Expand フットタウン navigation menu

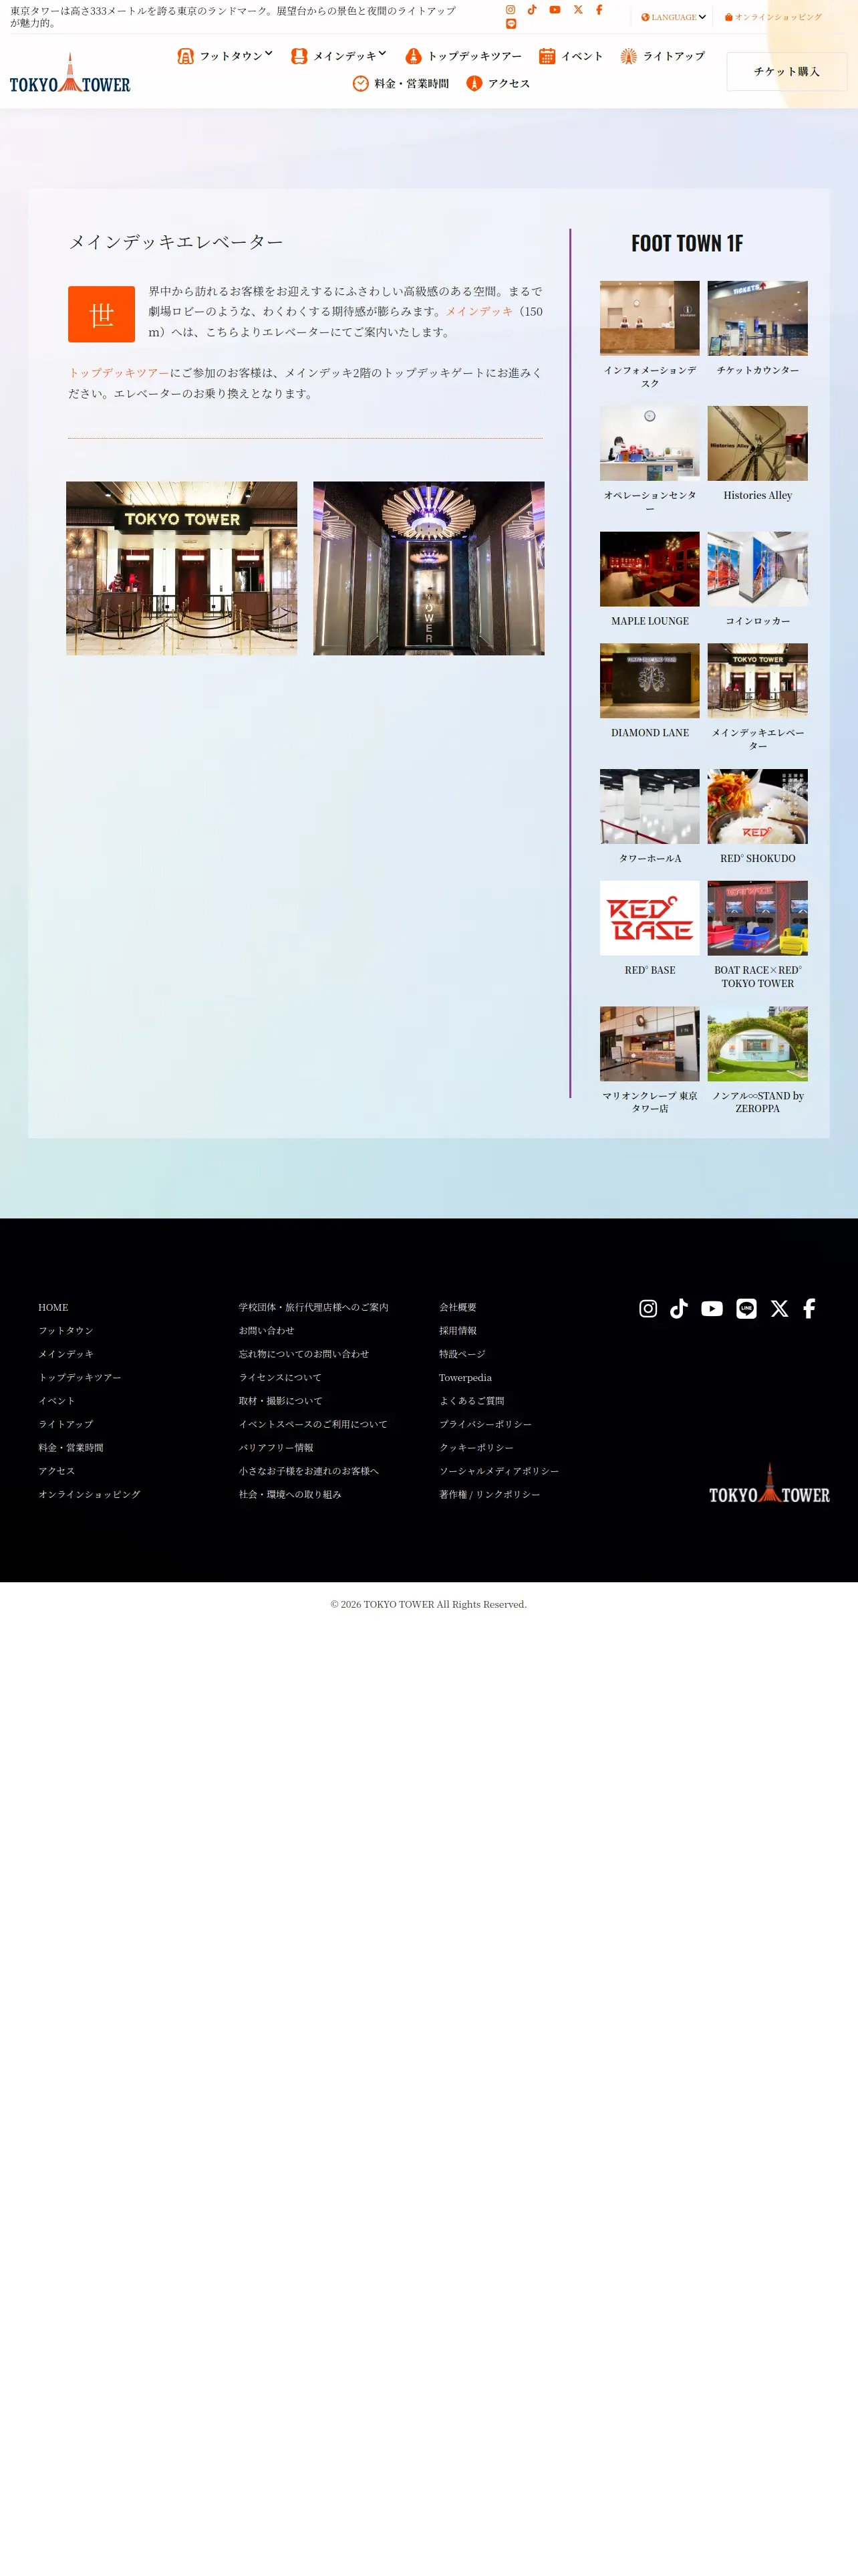[225, 56]
